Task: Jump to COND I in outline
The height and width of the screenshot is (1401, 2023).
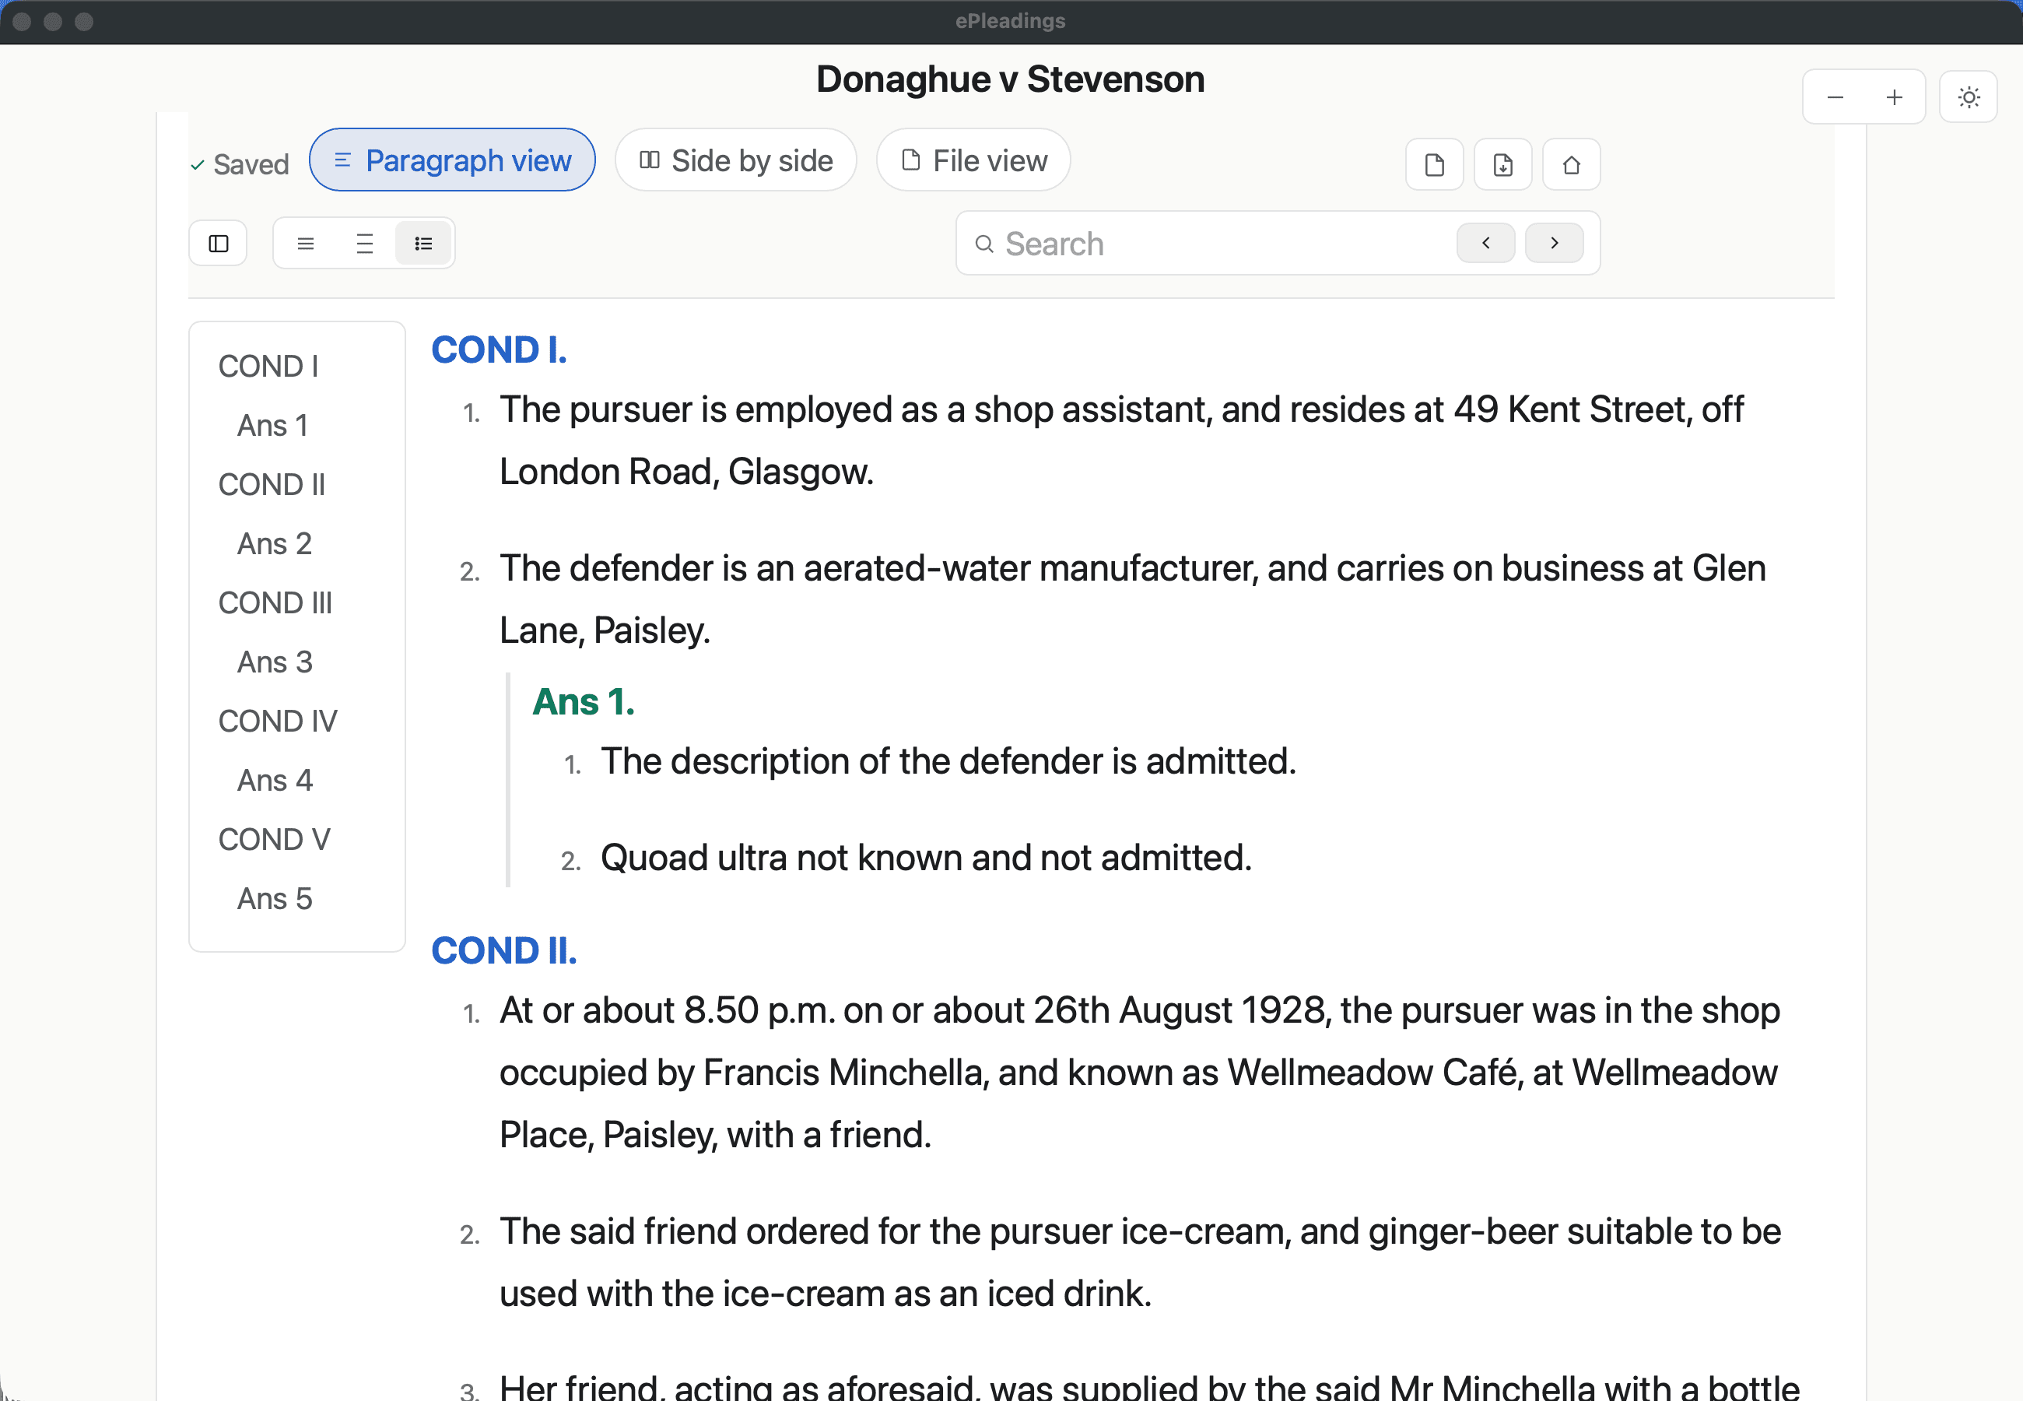Action: click(x=268, y=366)
